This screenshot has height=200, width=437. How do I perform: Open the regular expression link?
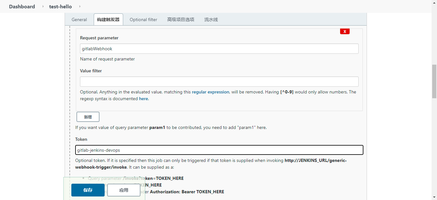[x=211, y=92]
